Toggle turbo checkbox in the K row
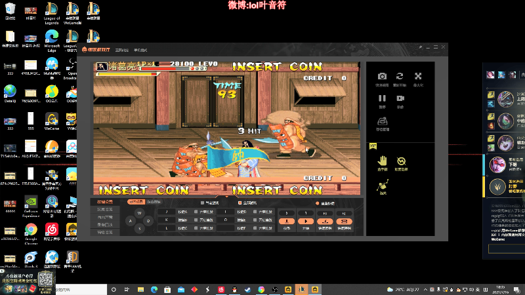Viewport: 525px width, 295px height. [x=196, y=220]
